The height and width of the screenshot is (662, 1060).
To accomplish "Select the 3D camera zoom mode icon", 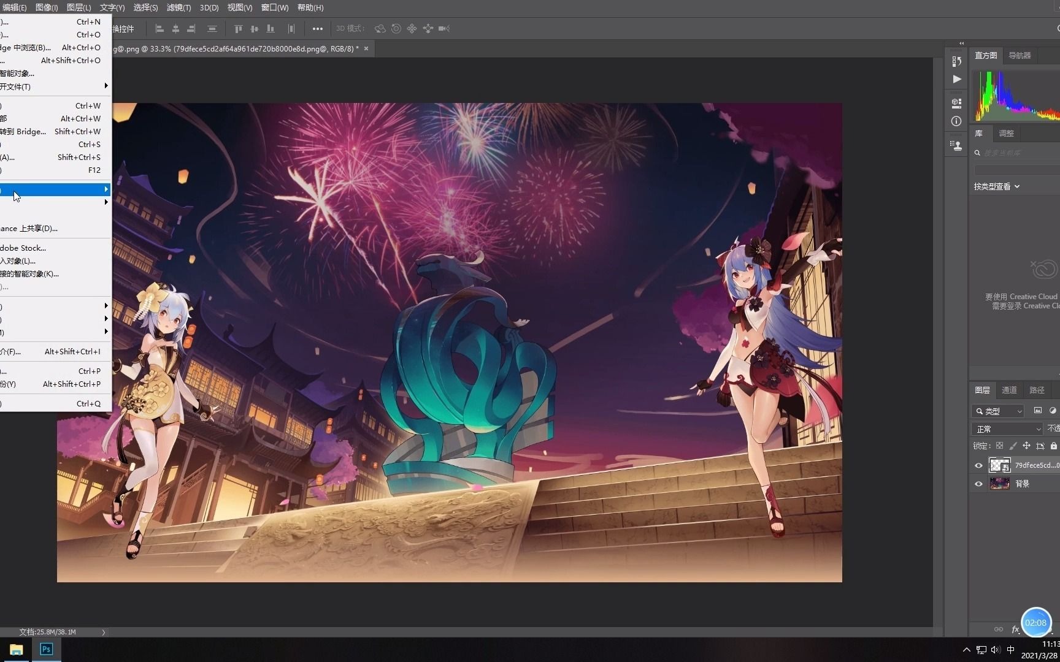I will [444, 29].
